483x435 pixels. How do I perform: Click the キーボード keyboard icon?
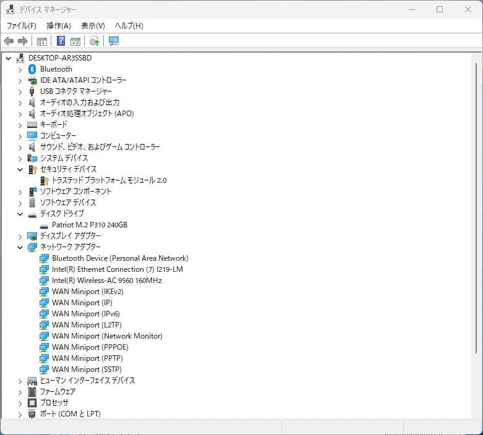32,125
